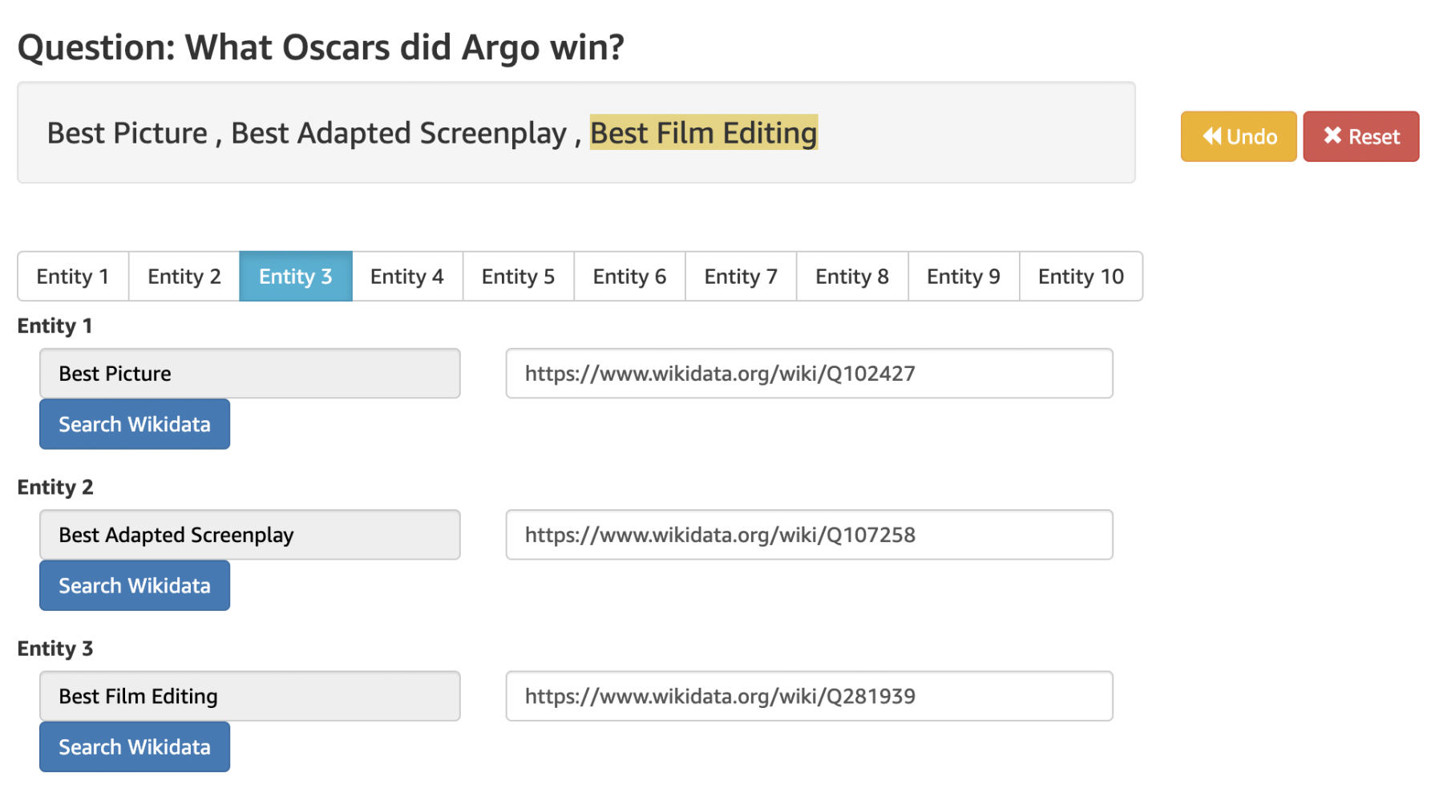
Task: Open the Entity 5 tab
Action: click(x=518, y=277)
